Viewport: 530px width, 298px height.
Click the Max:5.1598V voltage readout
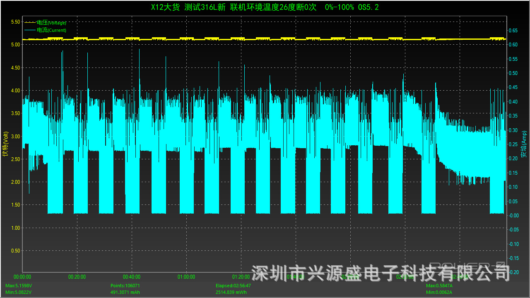[19, 286]
